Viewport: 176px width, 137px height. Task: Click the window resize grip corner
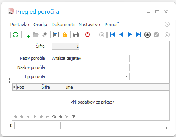click(x=167, y=127)
